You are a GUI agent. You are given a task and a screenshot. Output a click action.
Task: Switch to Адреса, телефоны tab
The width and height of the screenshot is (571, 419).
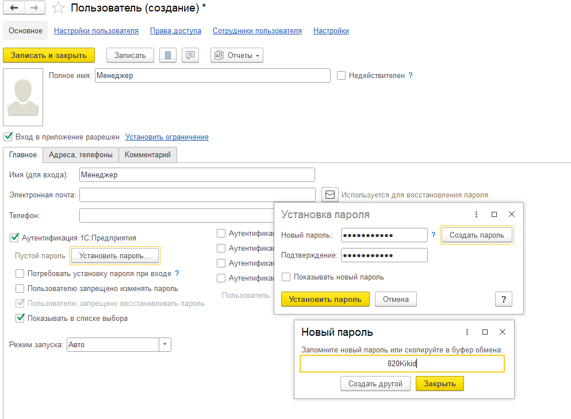point(81,155)
